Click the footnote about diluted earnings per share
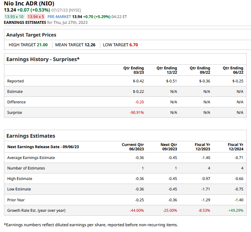This screenshot has width=251, height=232. click(x=91, y=225)
